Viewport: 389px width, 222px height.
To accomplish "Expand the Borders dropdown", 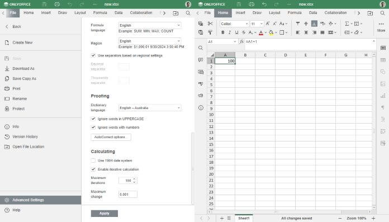I will (x=286, y=32).
